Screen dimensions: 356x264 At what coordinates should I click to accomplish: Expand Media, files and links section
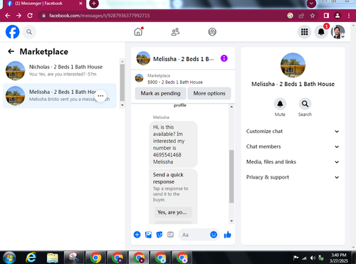(293, 162)
